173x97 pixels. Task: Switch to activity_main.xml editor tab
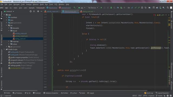tap(52, 11)
